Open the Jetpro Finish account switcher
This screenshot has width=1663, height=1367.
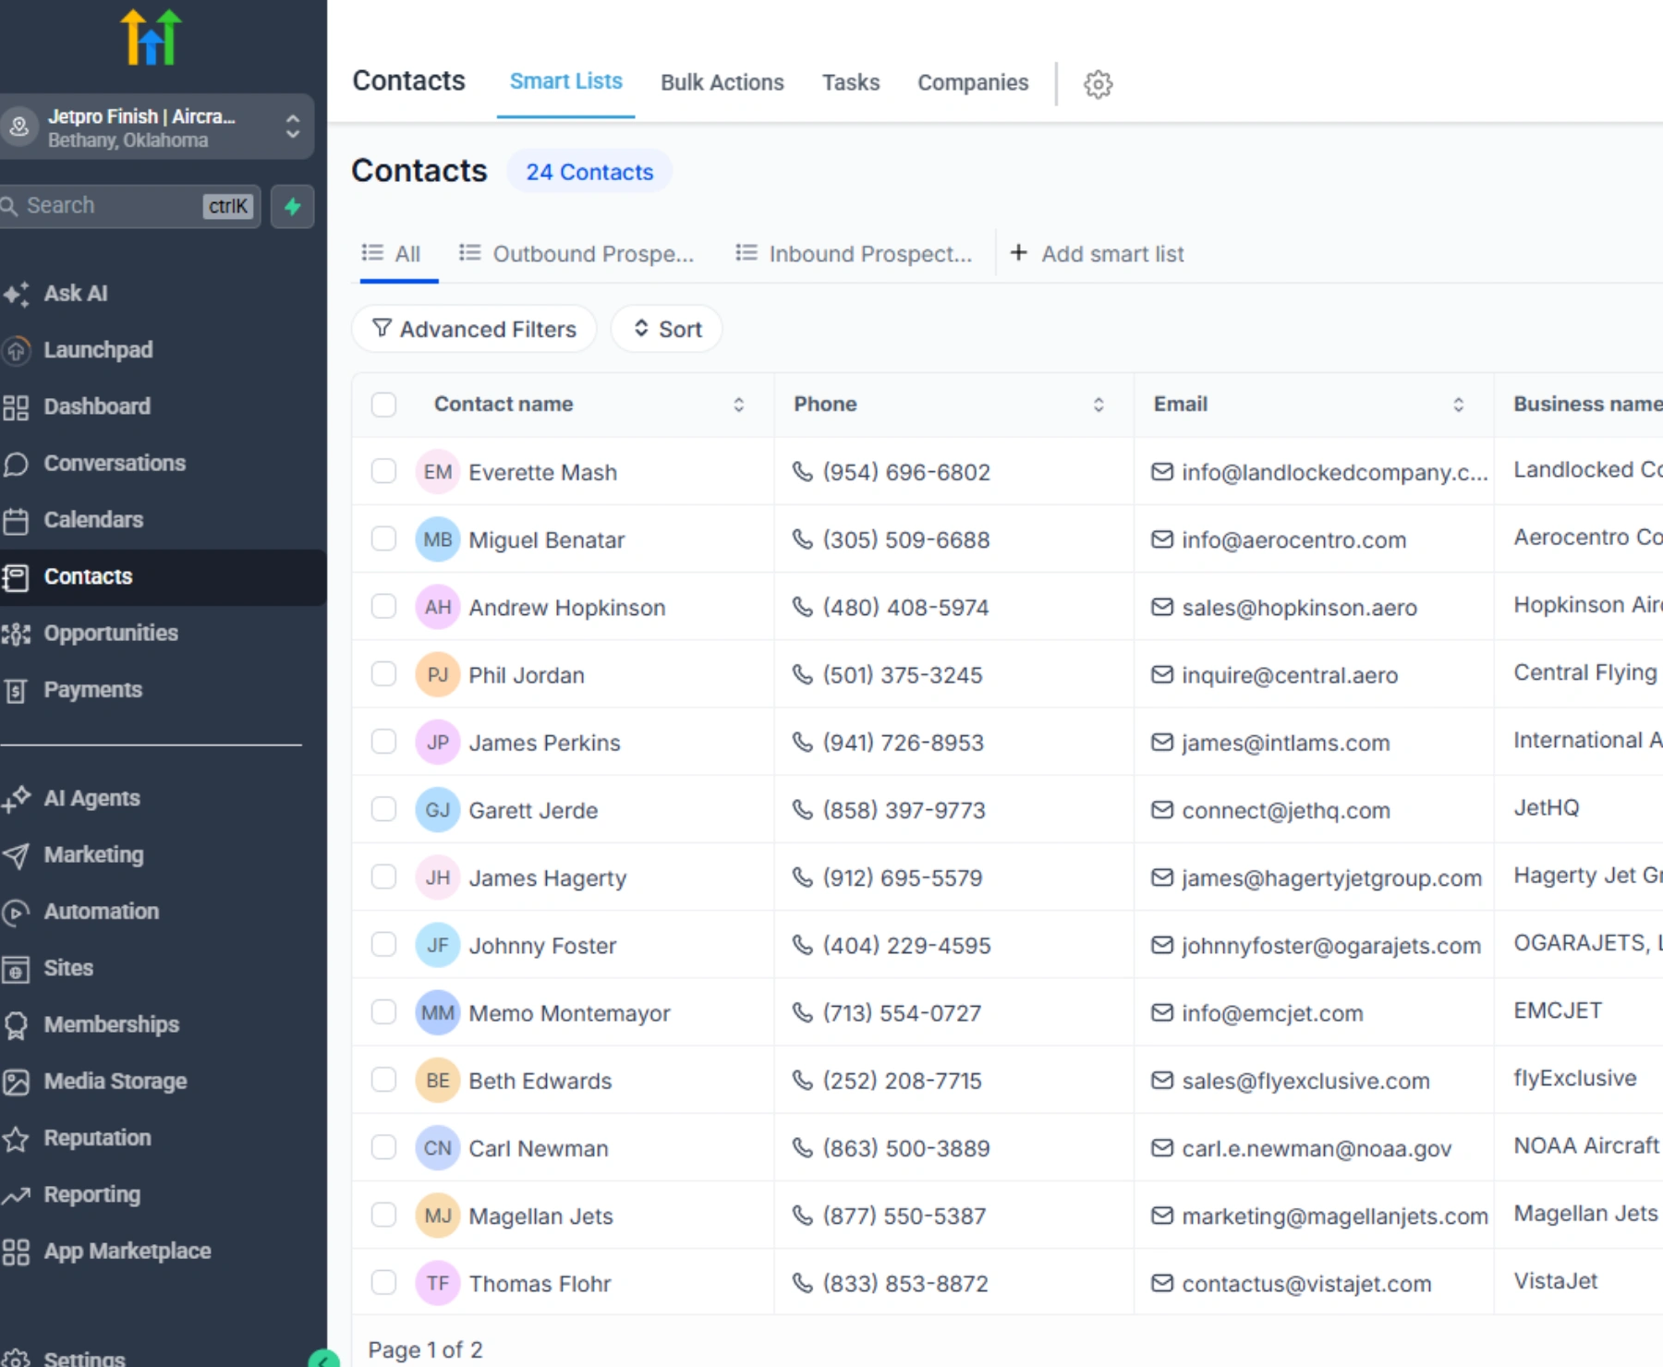click(155, 127)
